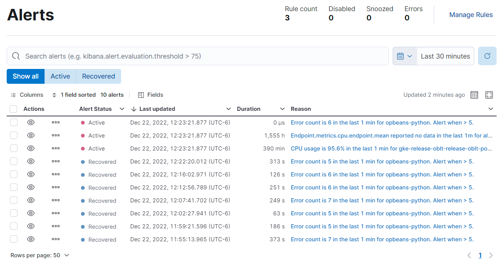View details of the CPU usage alert
Screen dimensions: 504x265
point(31,149)
